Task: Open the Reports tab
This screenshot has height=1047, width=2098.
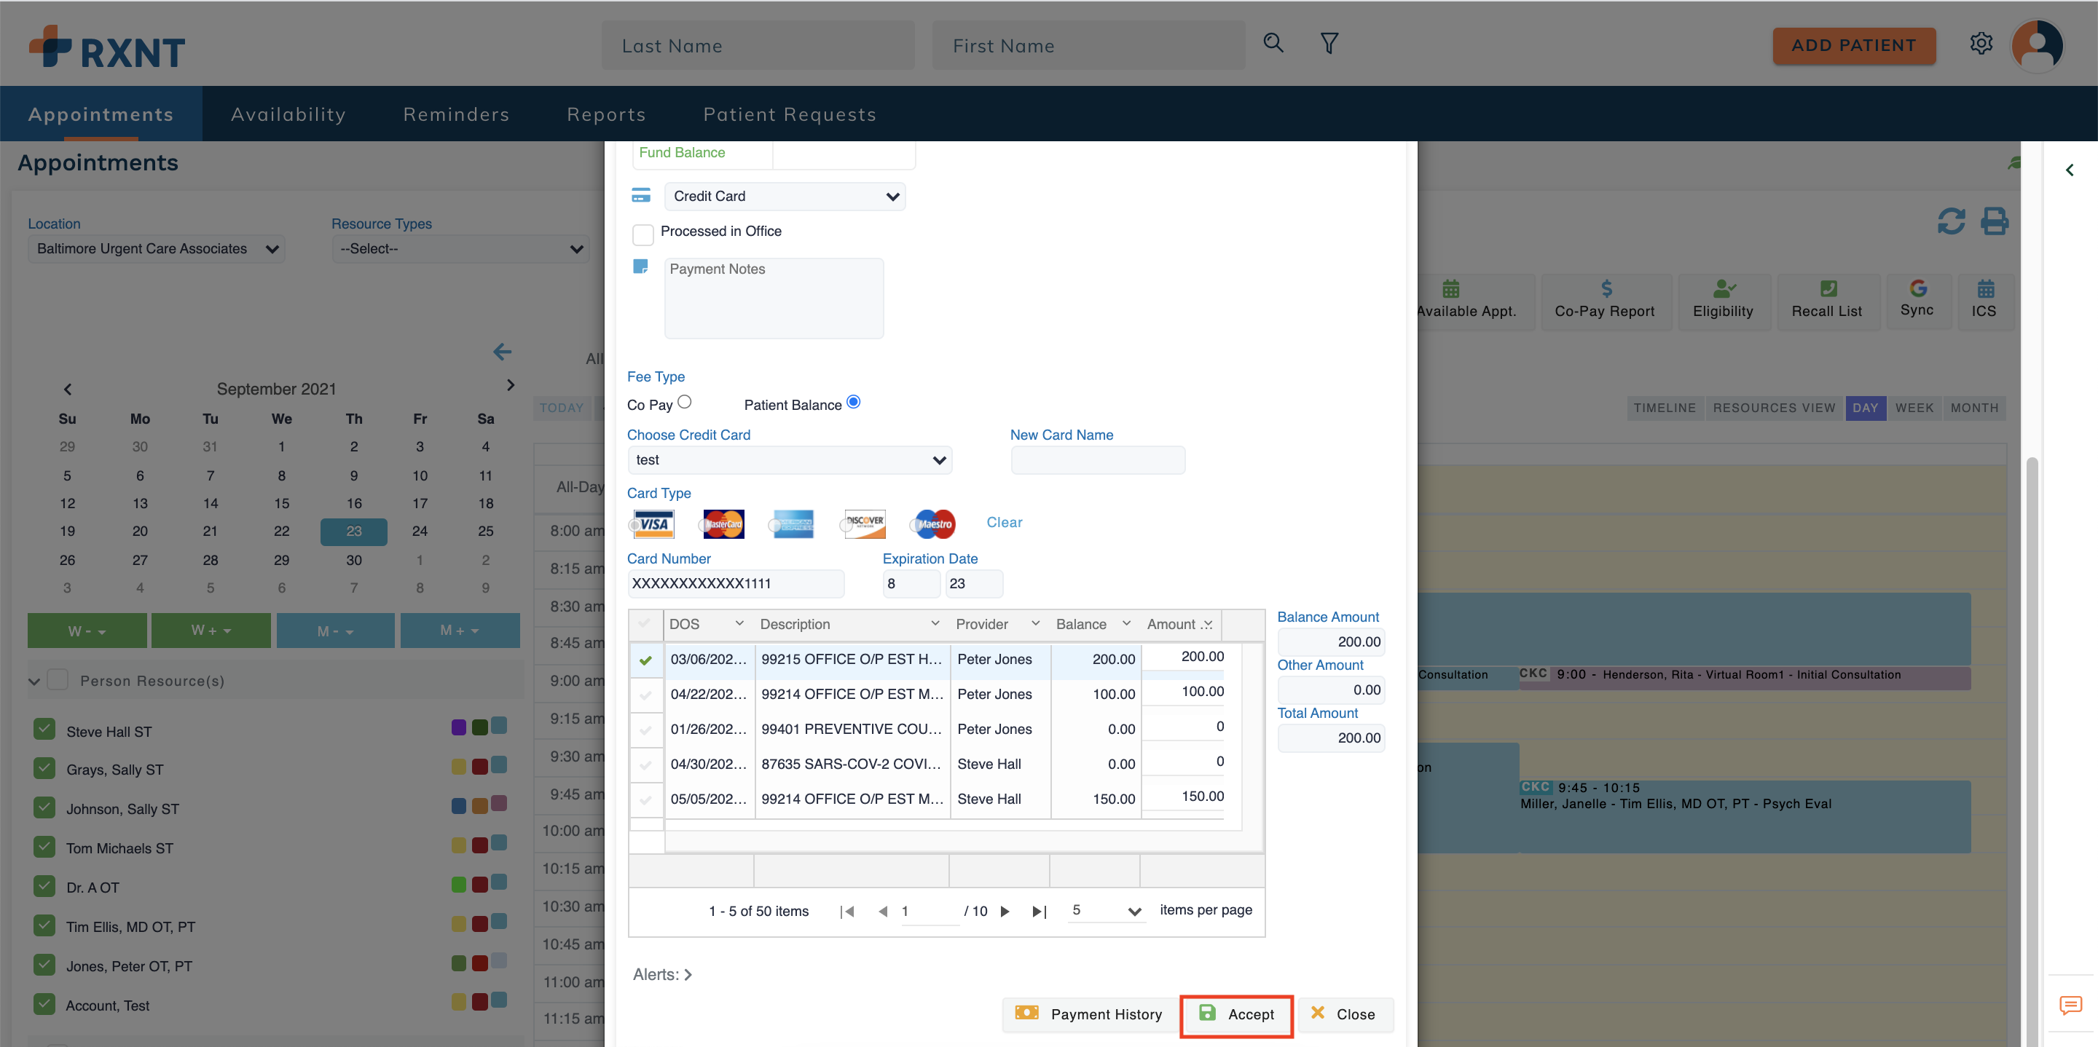Action: coord(606,114)
